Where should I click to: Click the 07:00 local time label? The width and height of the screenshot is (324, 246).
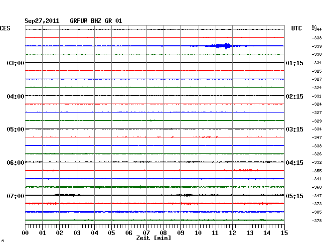coord(15,196)
